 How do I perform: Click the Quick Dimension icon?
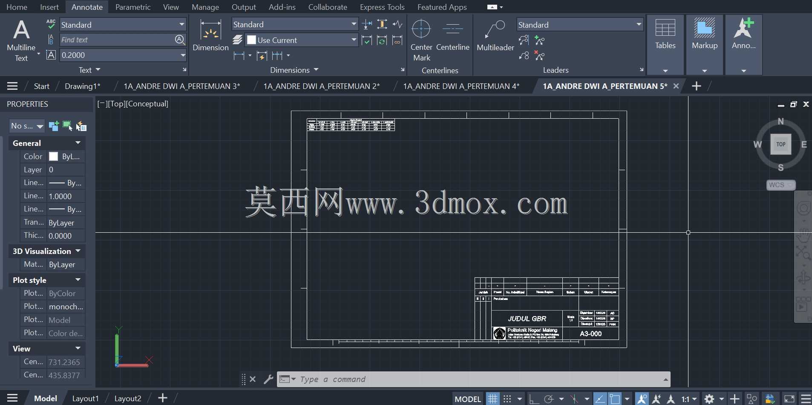point(262,55)
